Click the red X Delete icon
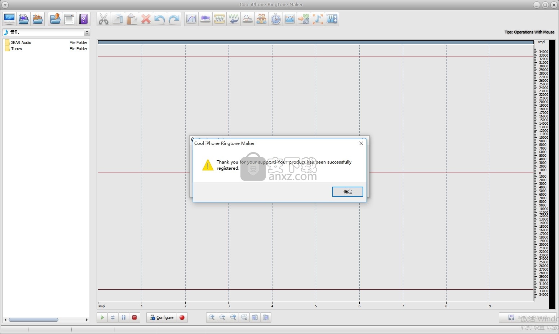559x334 pixels. tap(146, 19)
